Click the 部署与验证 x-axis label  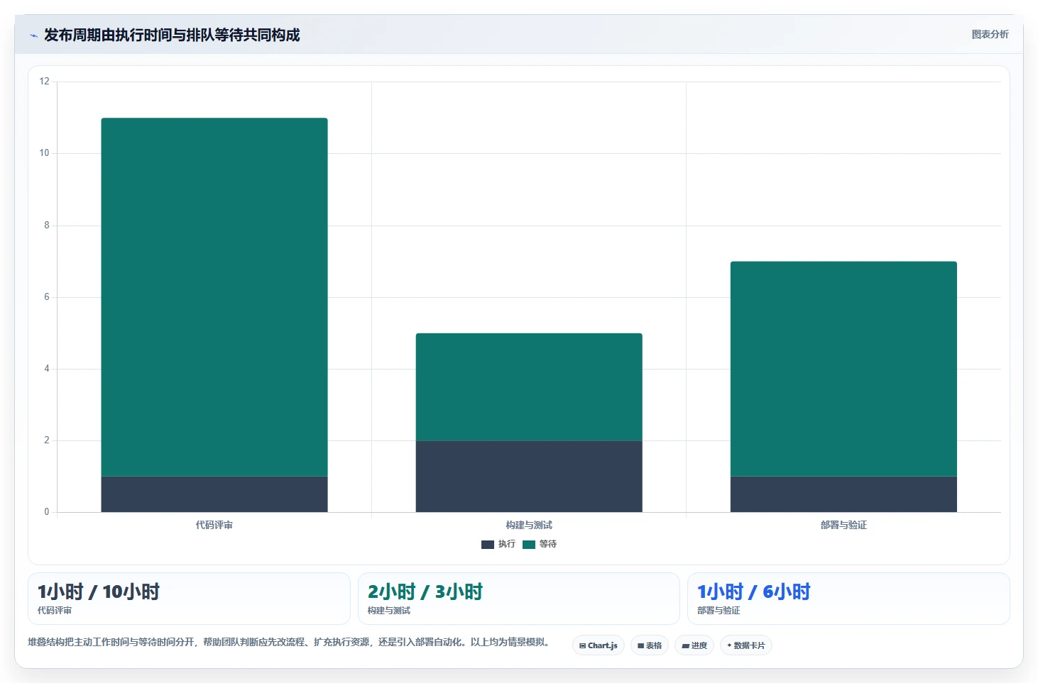tap(843, 526)
